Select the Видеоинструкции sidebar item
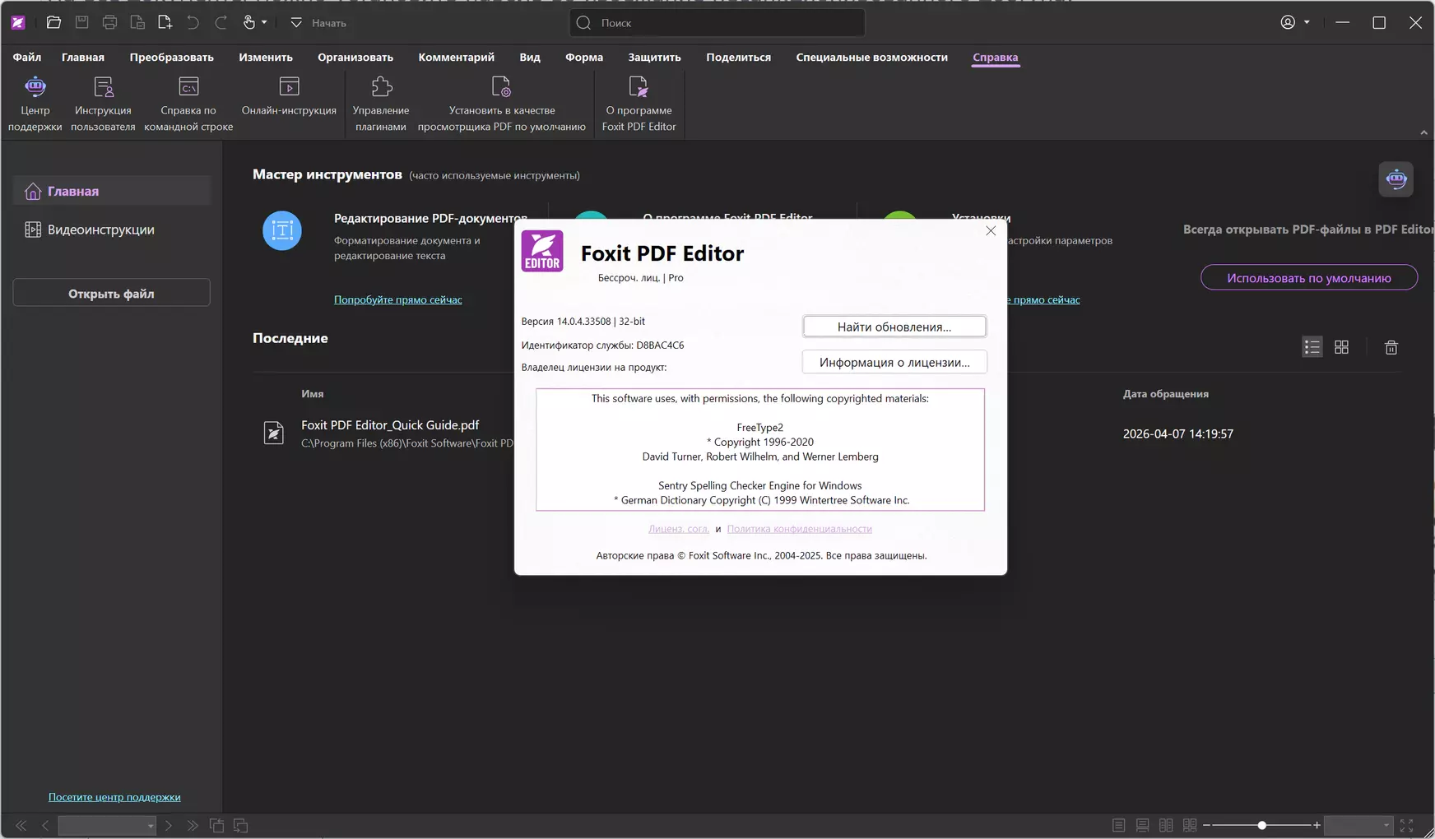 click(x=100, y=229)
